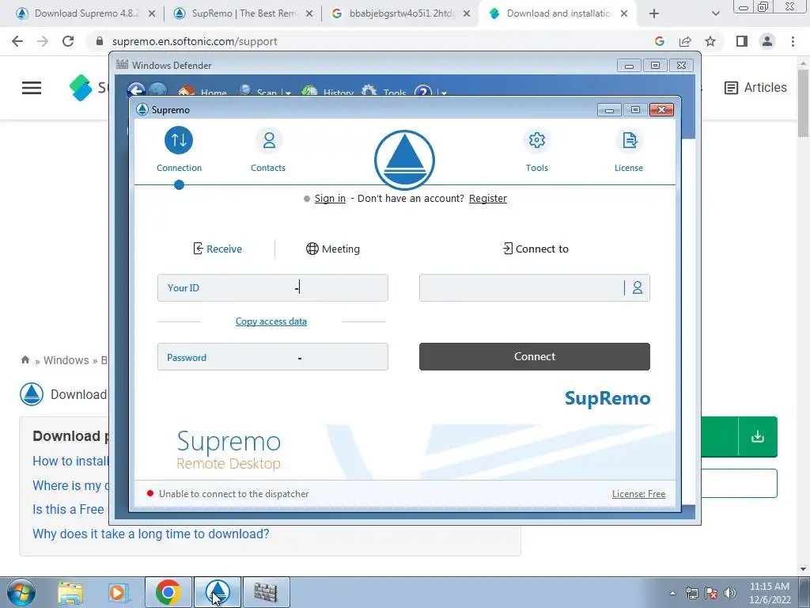810x608 pixels.
Task: Expand the Scan dropdown arrow in Windows Defender
Action: [x=288, y=93]
